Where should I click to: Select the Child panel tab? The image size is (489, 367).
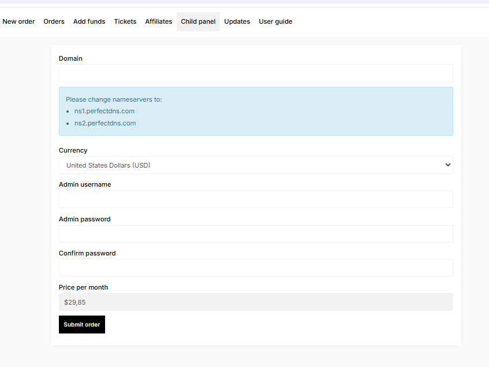coord(198,21)
